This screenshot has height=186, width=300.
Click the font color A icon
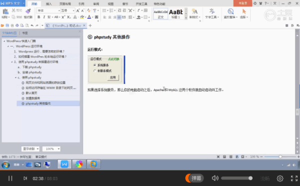pyautogui.click(x=89, y=17)
